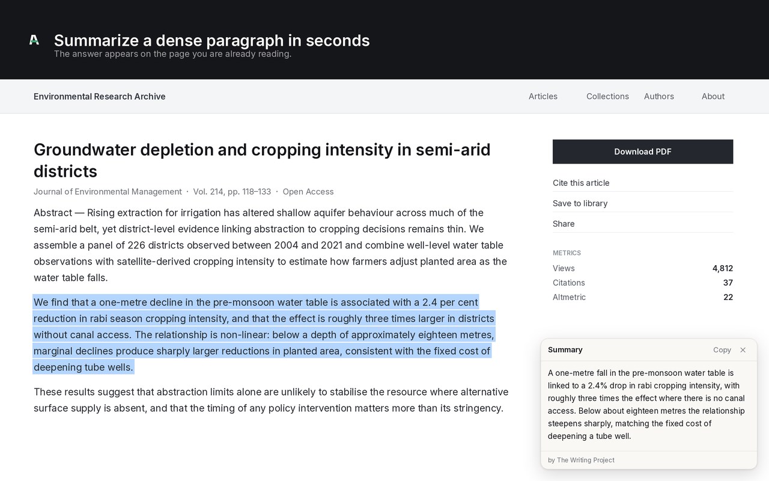Close the Summary popup with X
The width and height of the screenshot is (769, 481).
(x=743, y=350)
